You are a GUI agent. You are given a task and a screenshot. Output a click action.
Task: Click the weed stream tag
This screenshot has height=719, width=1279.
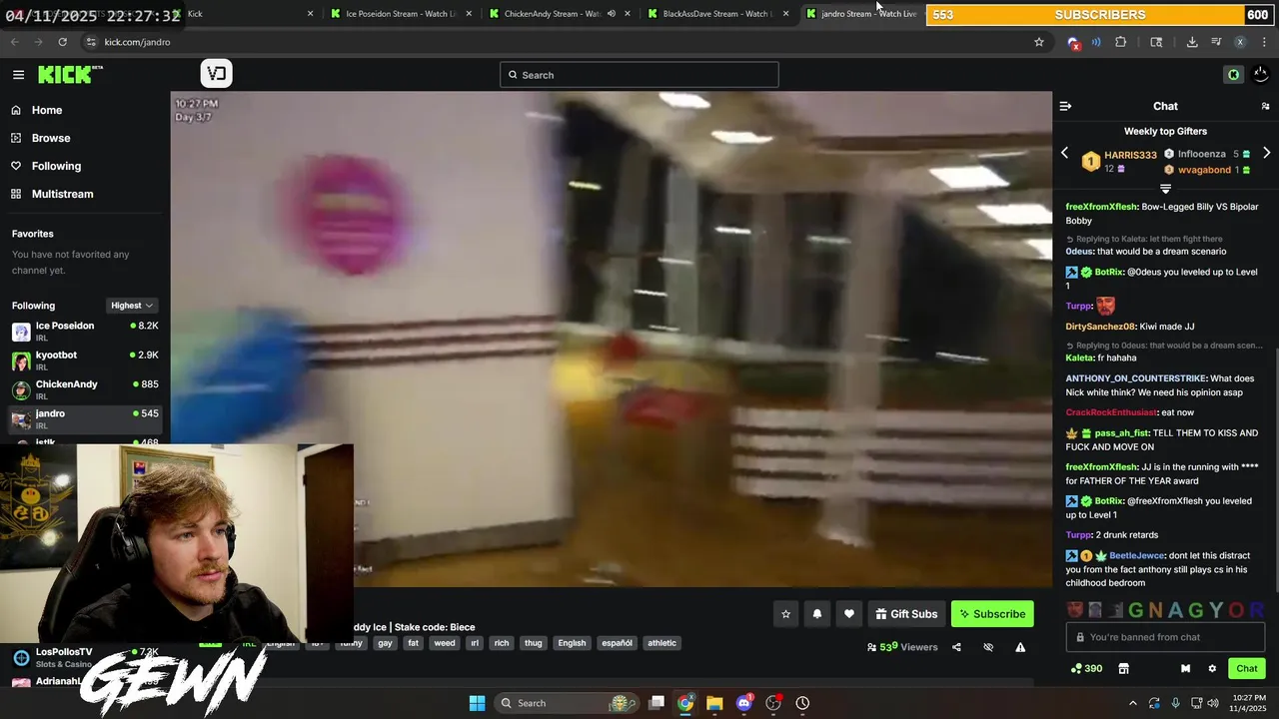445,643
